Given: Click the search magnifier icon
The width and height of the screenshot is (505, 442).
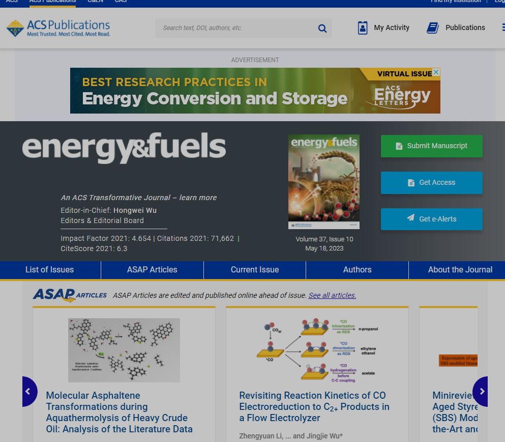Looking at the screenshot, I should [x=322, y=28].
